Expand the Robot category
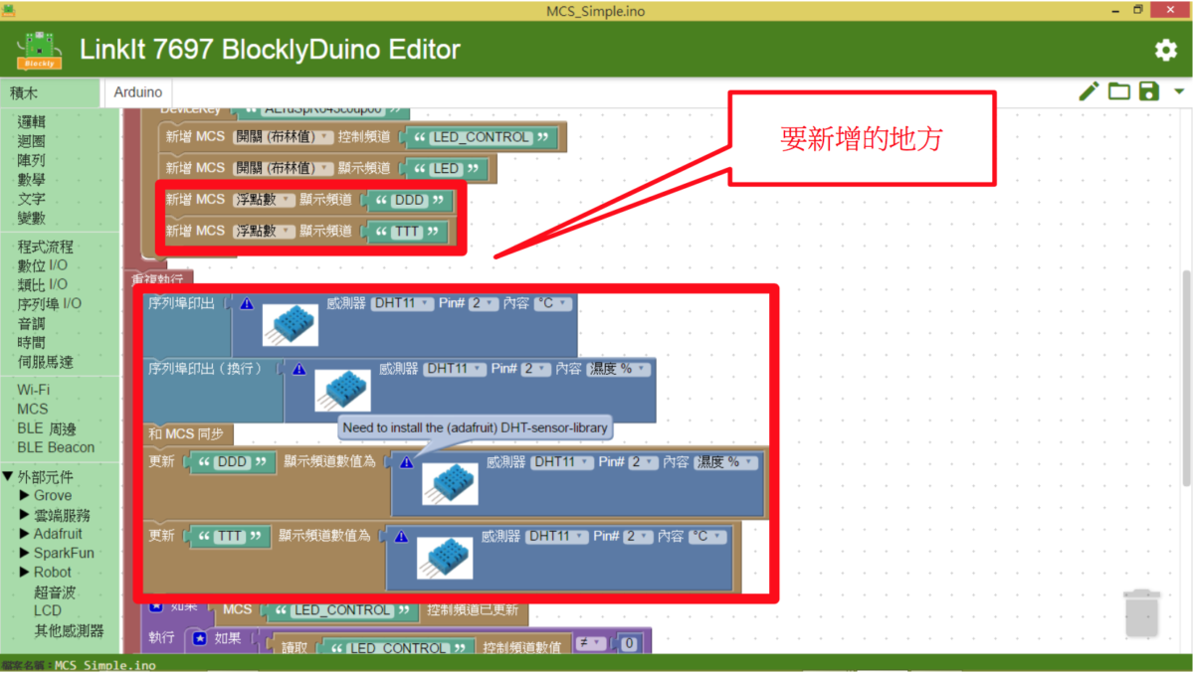The image size is (1194, 673). (25, 572)
